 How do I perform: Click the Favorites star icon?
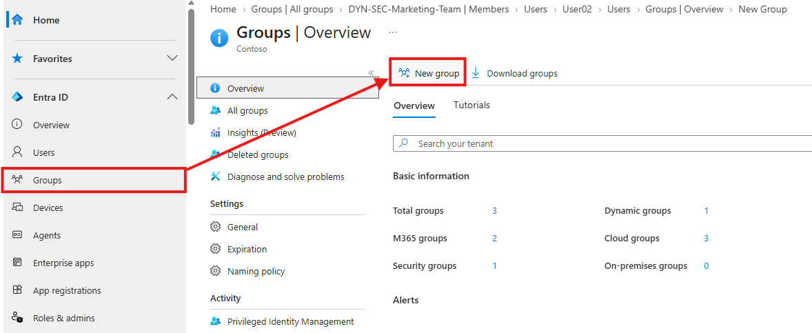17,59
